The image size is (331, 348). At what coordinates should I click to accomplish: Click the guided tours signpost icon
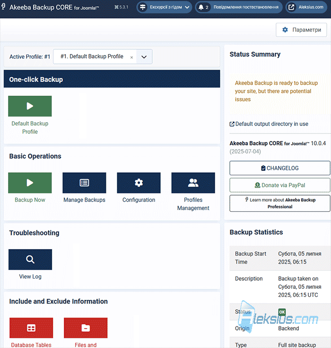point(142,7)
